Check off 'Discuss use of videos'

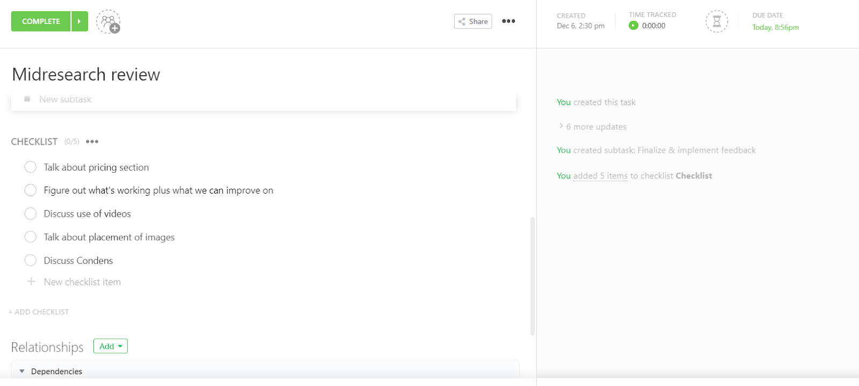31,214
